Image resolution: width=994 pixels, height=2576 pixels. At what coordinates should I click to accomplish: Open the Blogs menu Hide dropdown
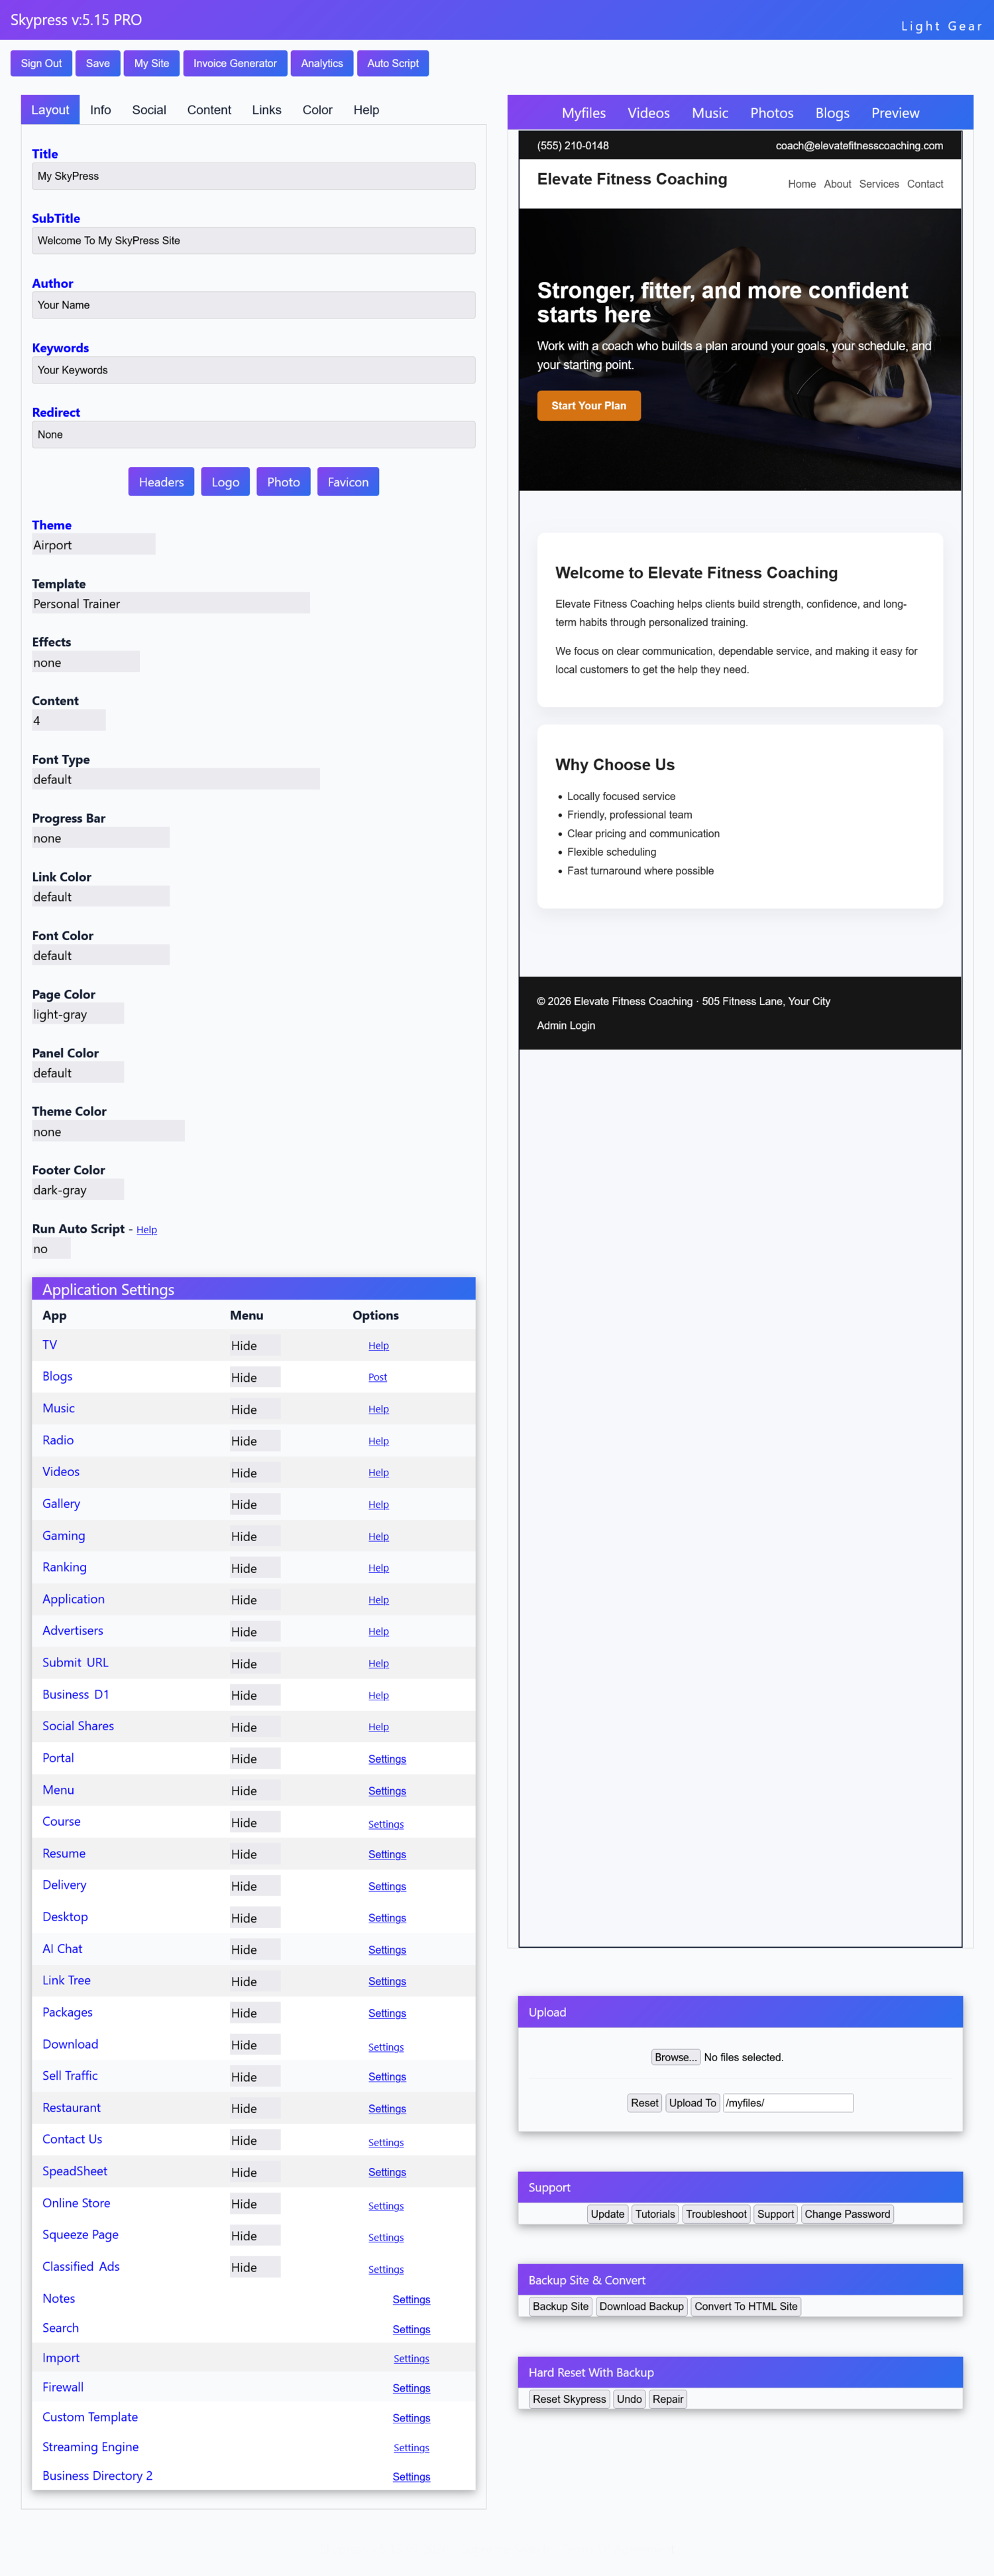(x=254, y=1377)
